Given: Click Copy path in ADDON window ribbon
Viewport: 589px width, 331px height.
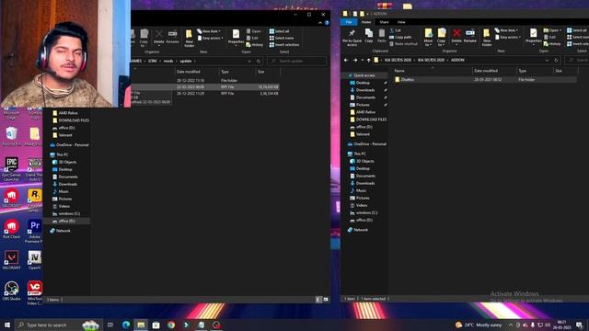Looking at the screenshot, I should (400, 37).
